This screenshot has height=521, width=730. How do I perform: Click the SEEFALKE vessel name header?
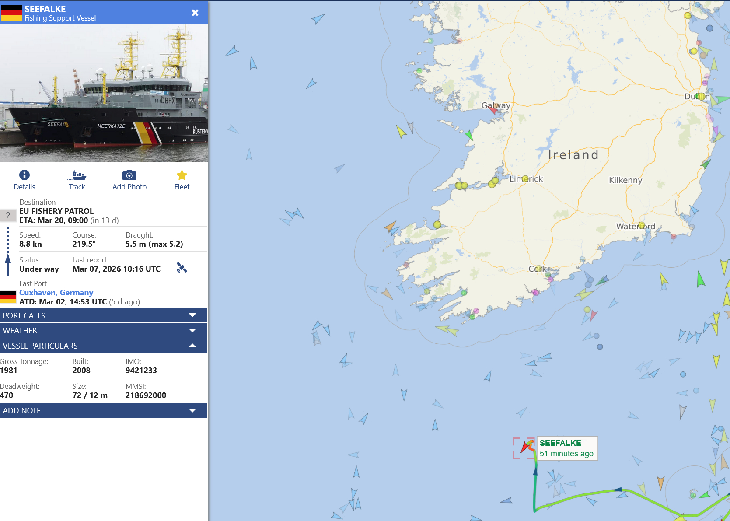point(45,9)
